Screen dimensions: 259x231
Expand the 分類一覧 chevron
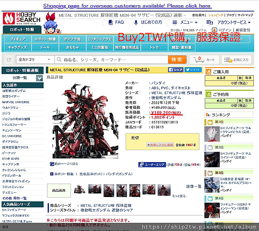coord(39,78)
